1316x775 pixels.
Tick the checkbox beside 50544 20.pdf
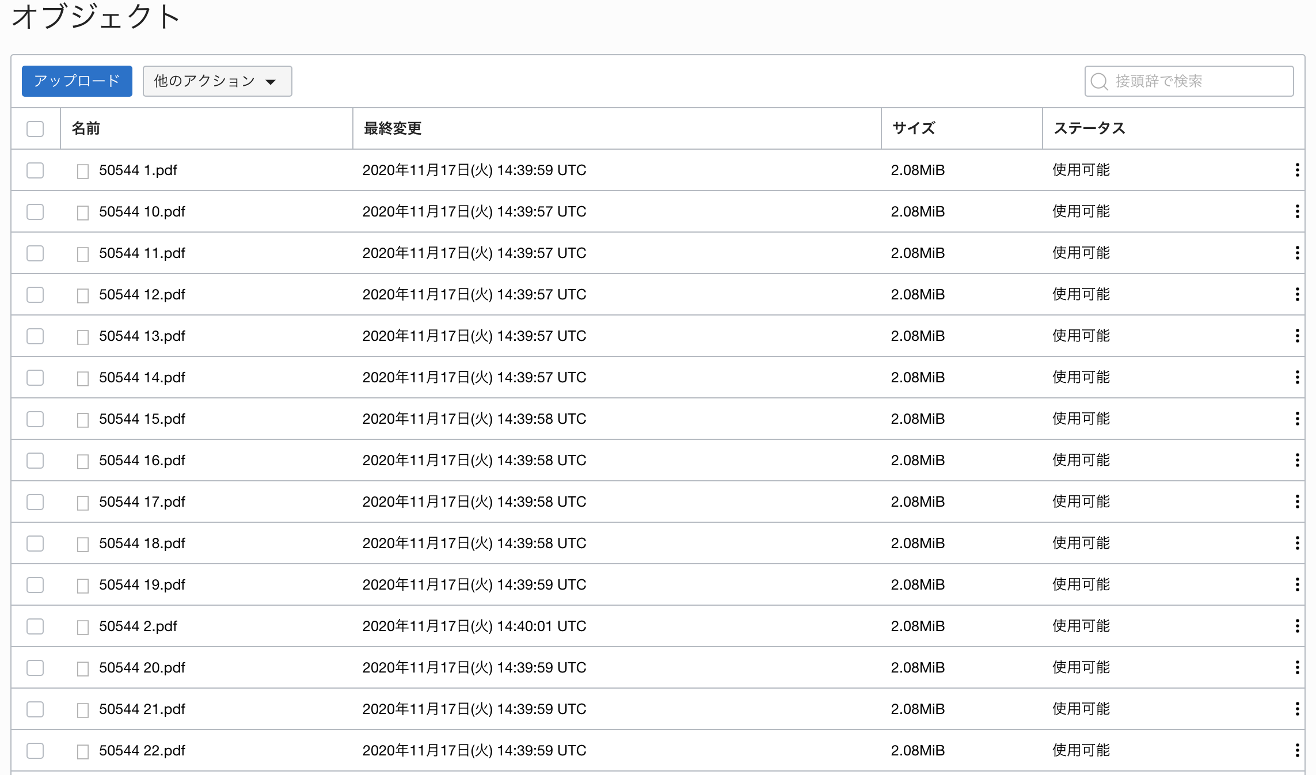(x=35, y=667)
